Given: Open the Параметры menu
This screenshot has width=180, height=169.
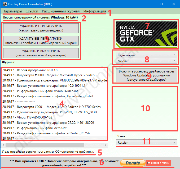Looking at the screenshot, I should point(12,11).
